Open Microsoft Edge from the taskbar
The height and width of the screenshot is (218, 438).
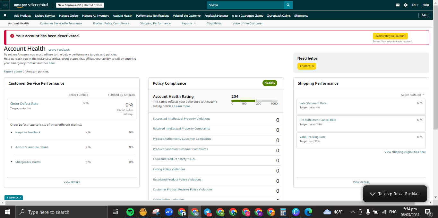(x=308, y=212)
